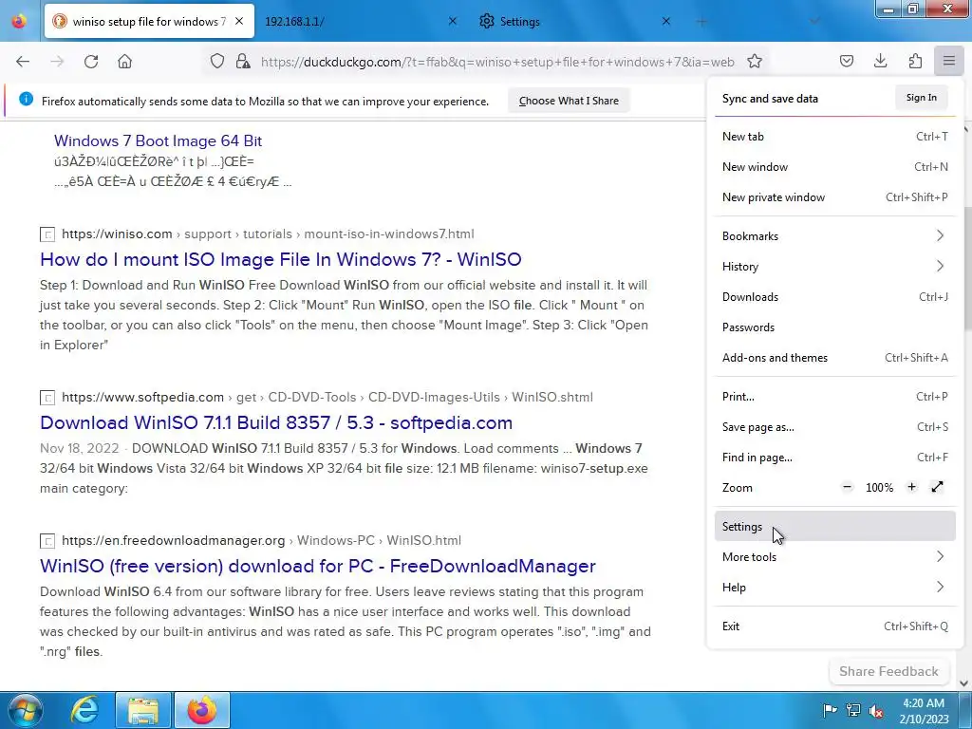
Task: Expand the More tools submenu
Action: coord(834,556)
